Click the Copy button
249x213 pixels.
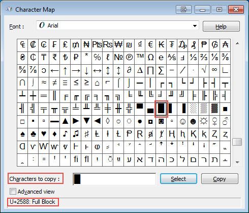[220, 179]
